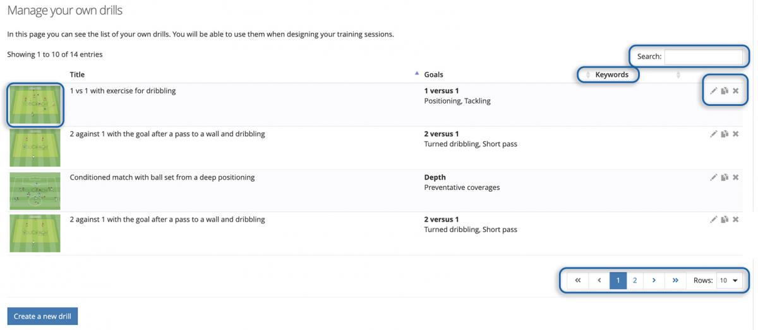Duplicate the last 2 against 1 drill
The height and width of the screenshot is (330, 758).
tap(725, 220)
